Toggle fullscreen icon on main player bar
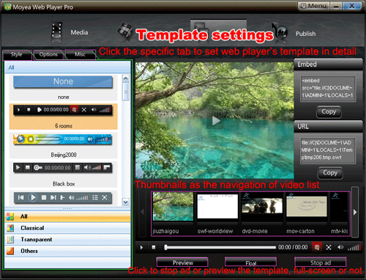Image resolution: width=366 pixels, height=280 pixels. click(x=329, y=248)
